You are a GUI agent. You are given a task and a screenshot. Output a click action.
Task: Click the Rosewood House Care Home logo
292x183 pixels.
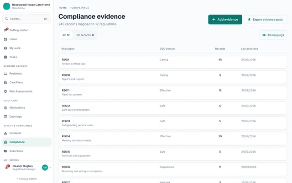(x=6, y=6)
